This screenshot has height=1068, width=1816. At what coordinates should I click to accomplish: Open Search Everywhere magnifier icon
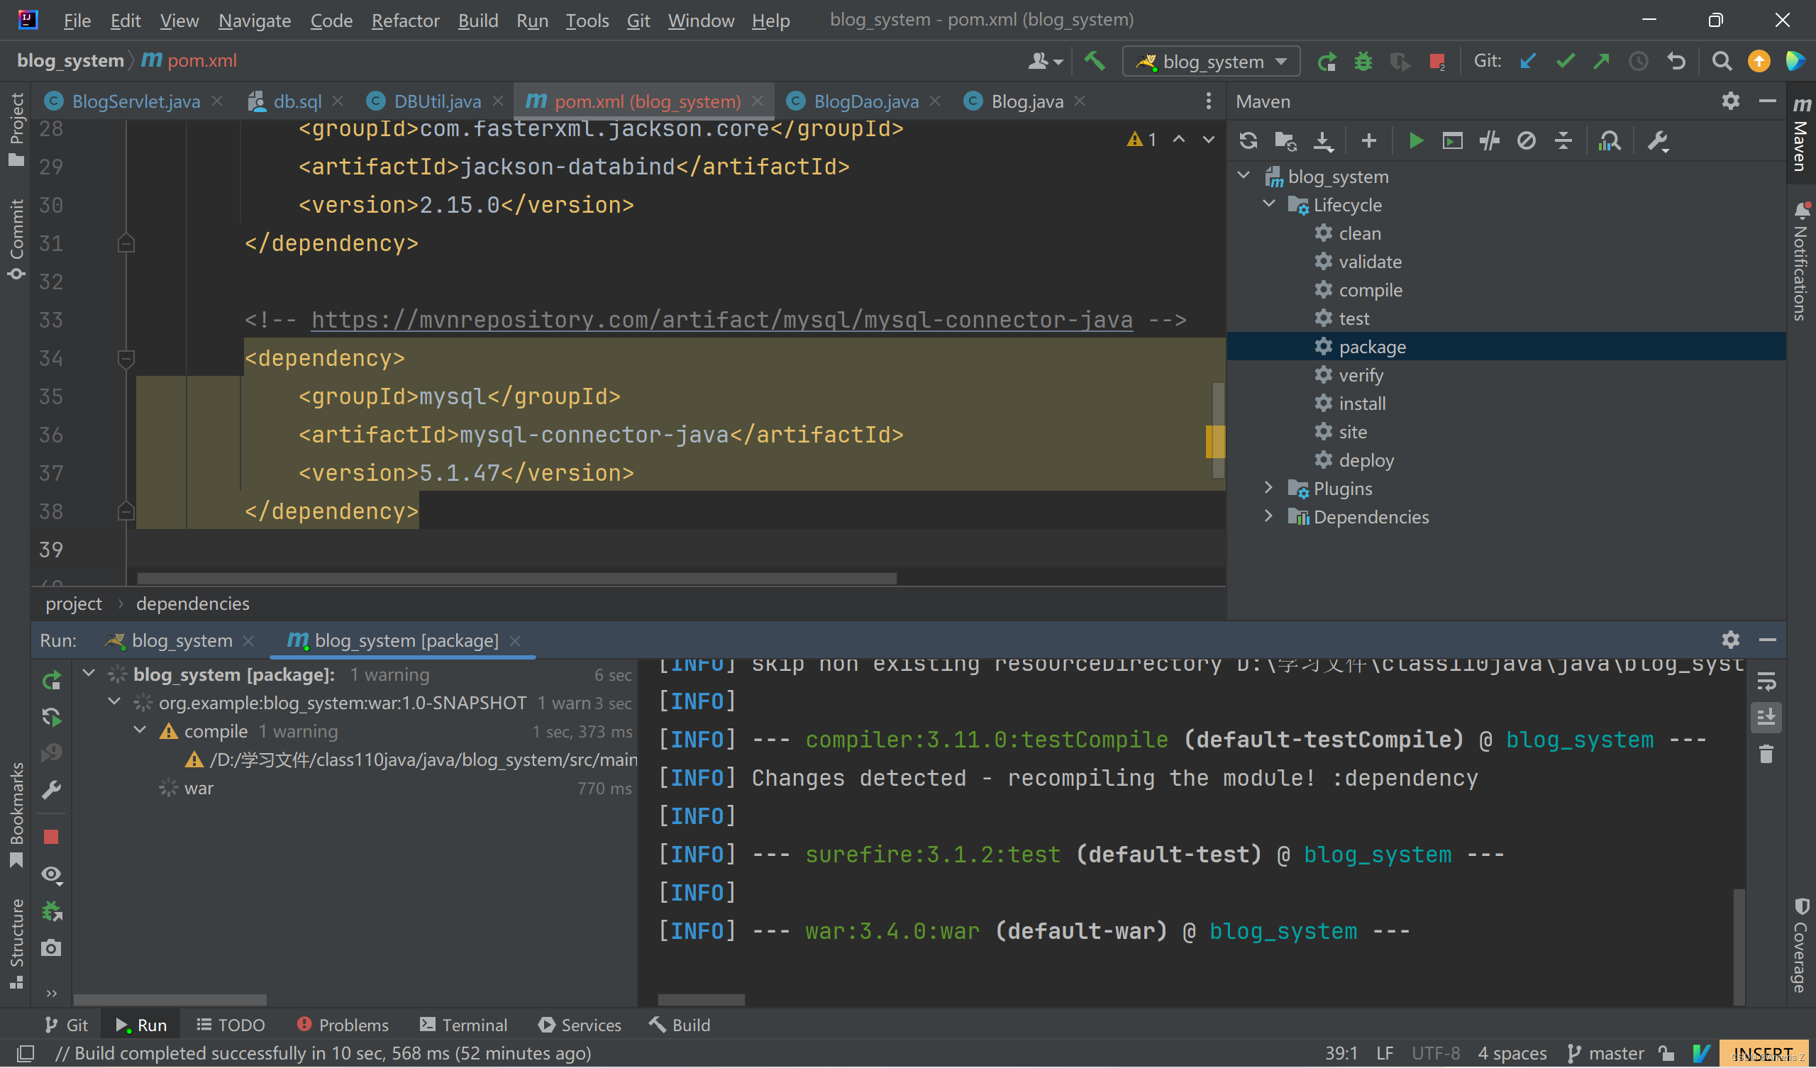tap(1721, 61)
